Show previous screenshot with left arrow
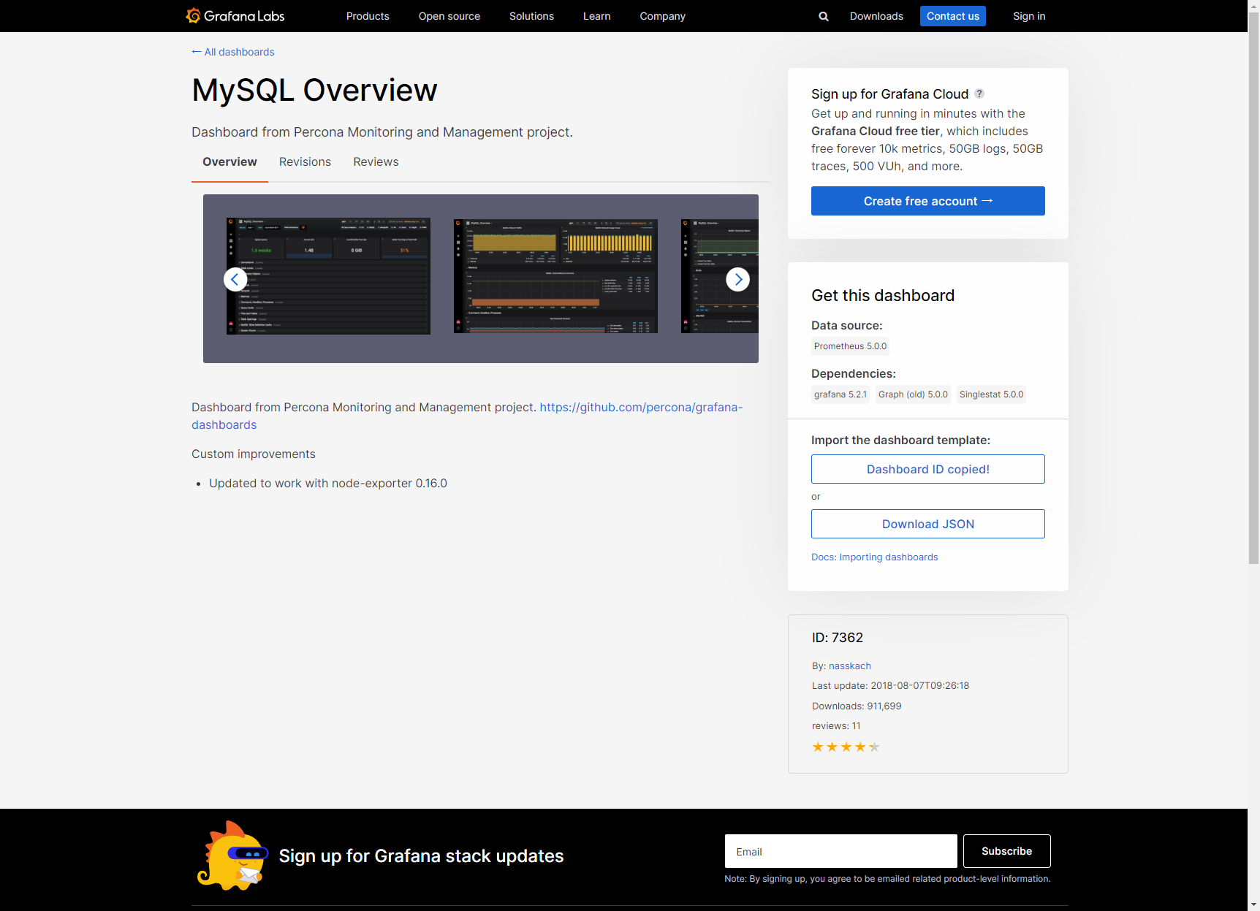Viewport: 1260px width, 911px height. click(235, 279)
